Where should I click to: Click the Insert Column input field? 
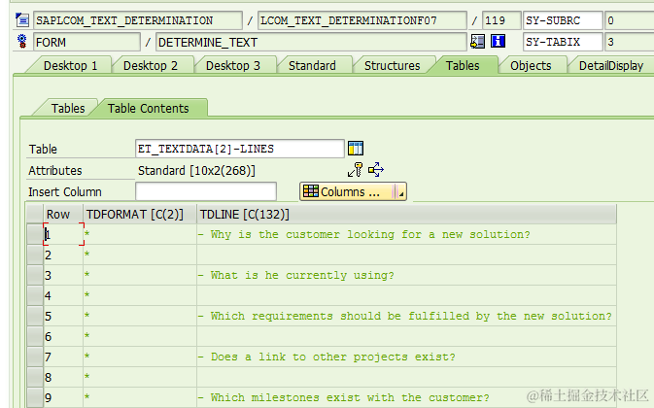(206, 191)
